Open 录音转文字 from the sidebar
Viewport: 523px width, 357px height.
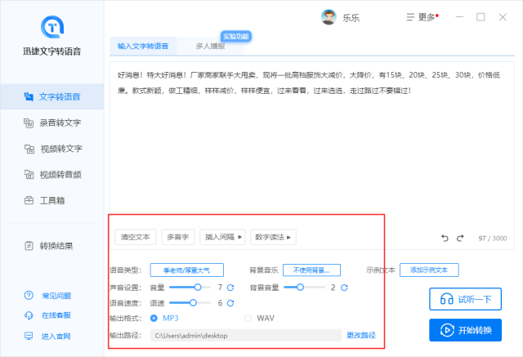point(52,123)
